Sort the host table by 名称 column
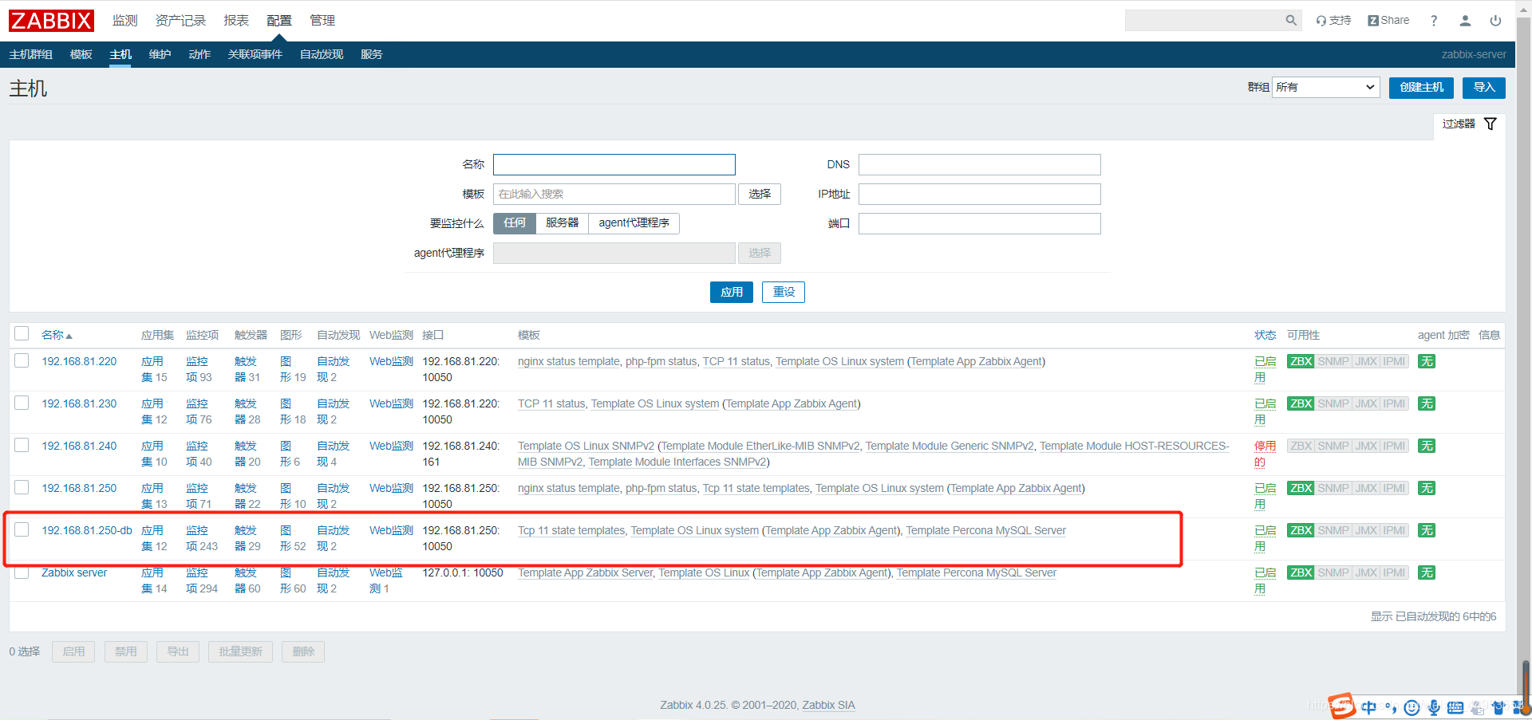The width and height of the screenshot is (1532, 720). [x=57, y=335]
